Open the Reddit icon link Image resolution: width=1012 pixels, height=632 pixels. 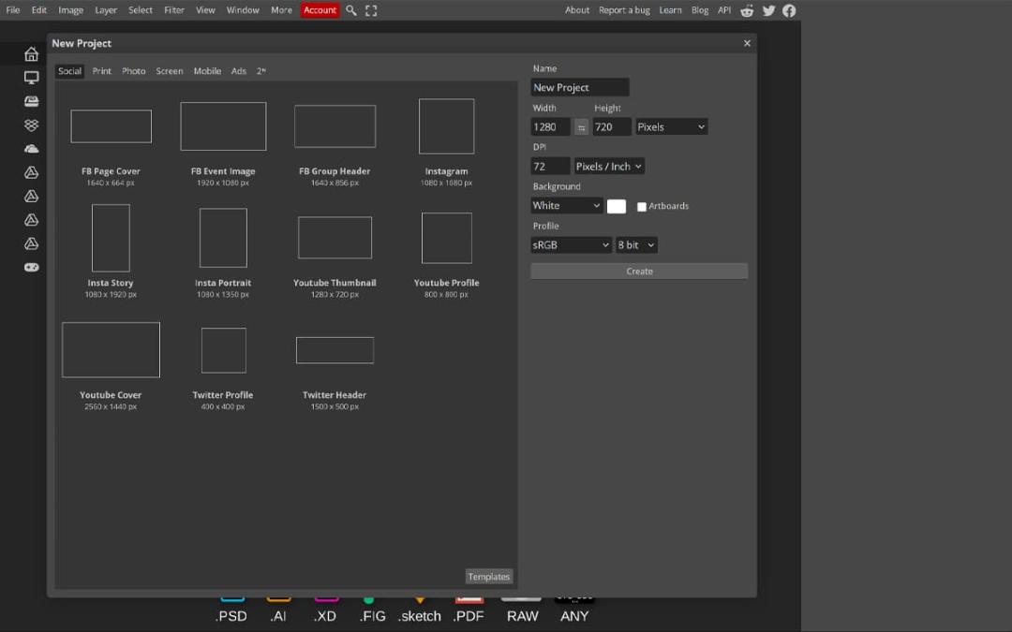(x=747, y=10)
